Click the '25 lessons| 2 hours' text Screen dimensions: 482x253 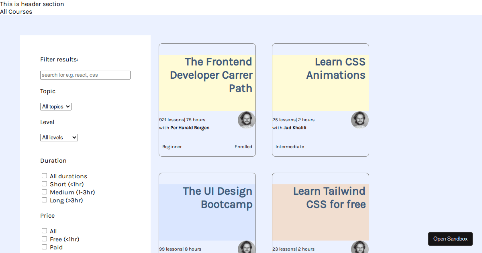(293, 120)
